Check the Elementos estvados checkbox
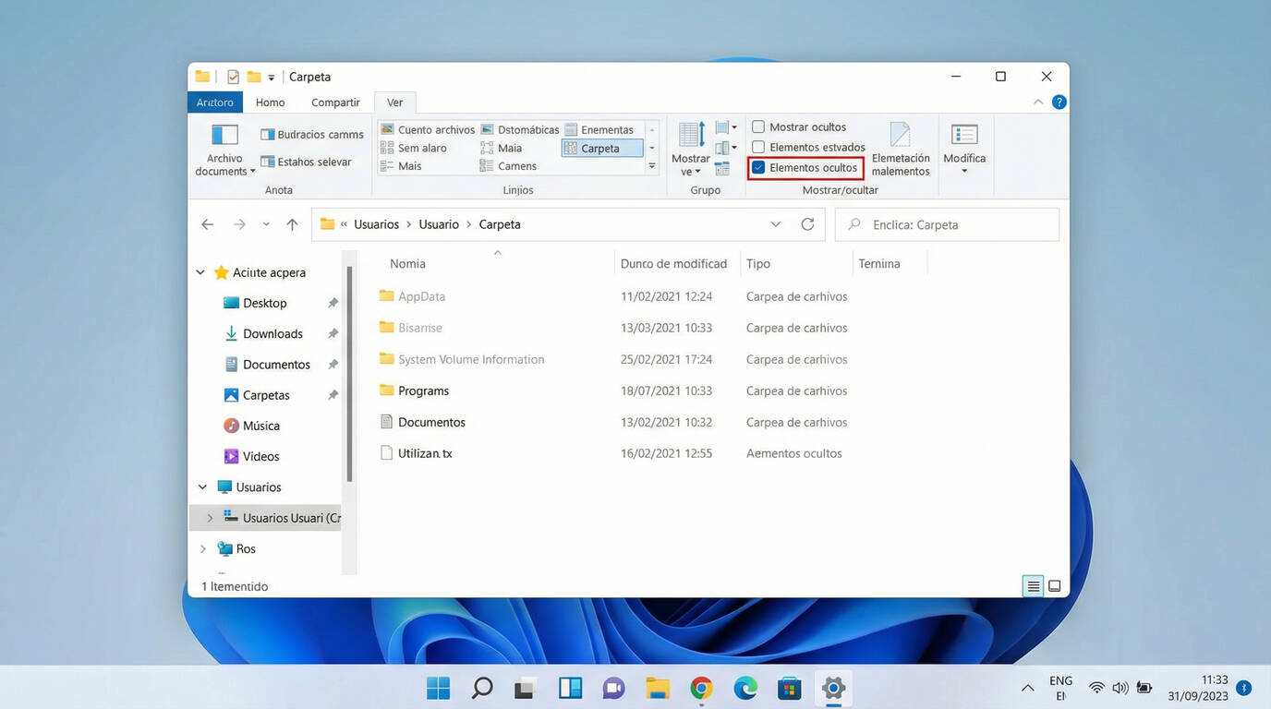This screenshot has height=709, width=1271. 758,147
